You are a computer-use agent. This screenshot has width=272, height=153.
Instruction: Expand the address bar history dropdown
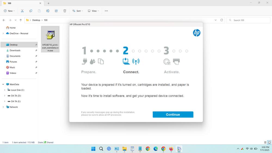215,20
